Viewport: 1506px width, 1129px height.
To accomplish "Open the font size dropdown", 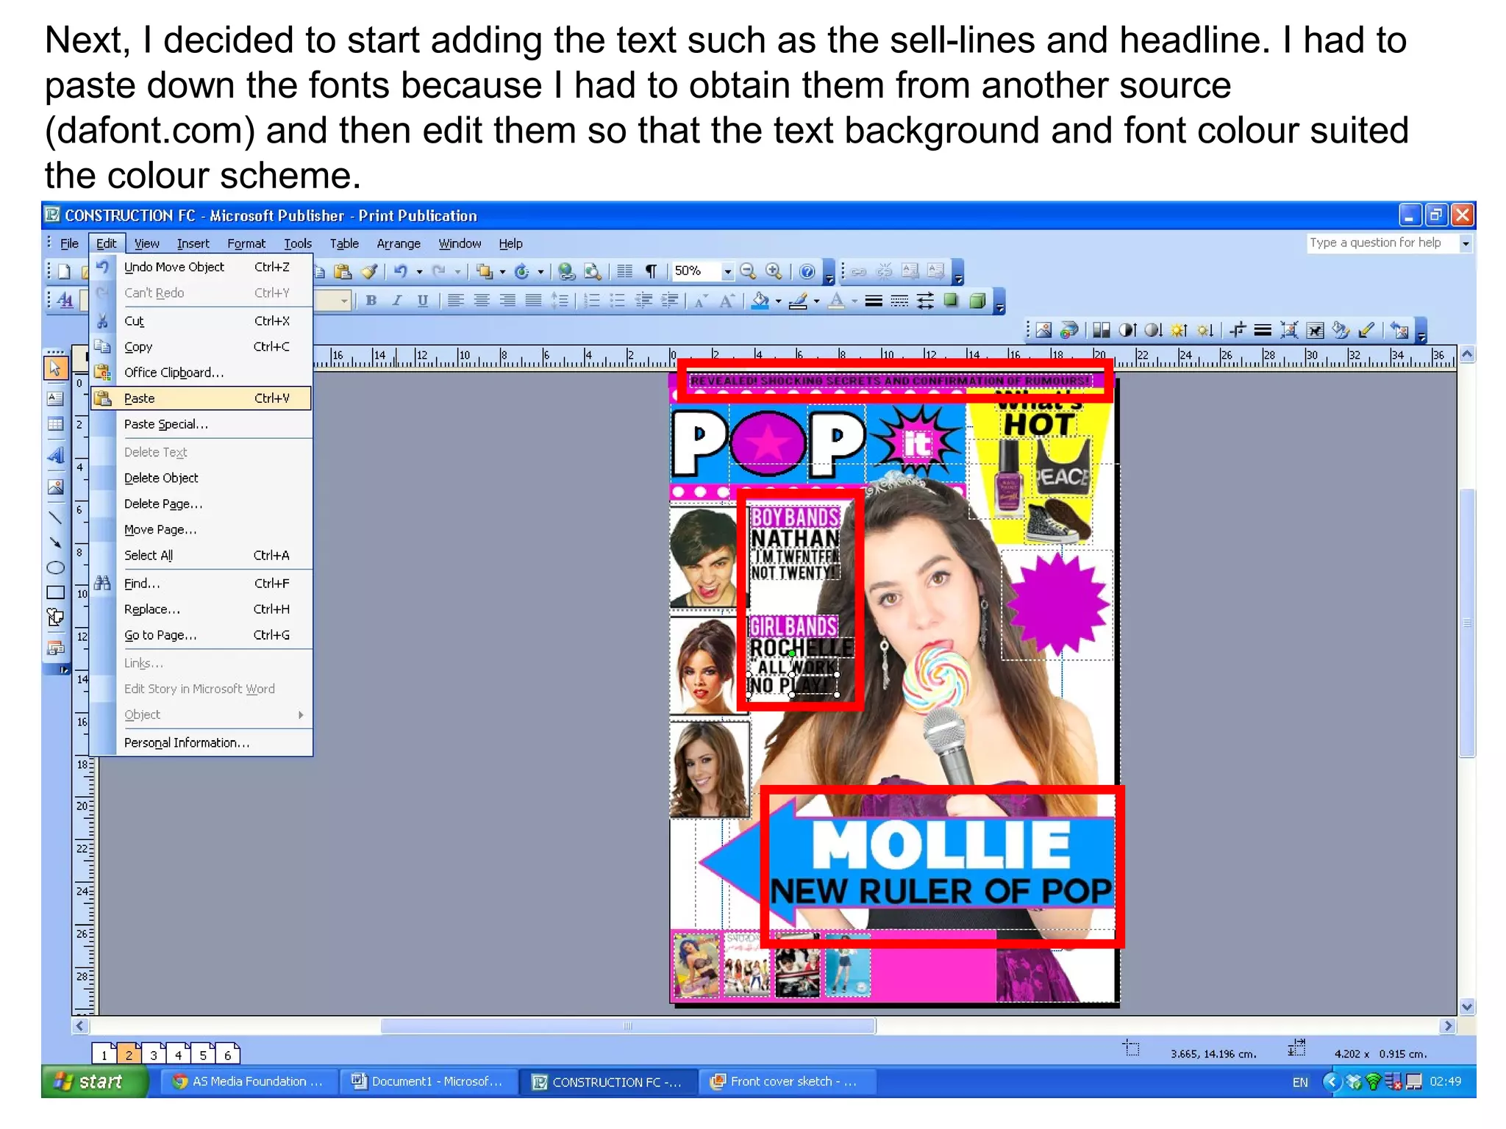I will 343,301.
